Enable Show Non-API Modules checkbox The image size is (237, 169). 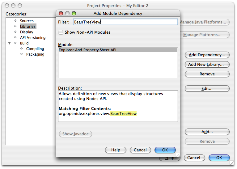[x=61, y=32]
